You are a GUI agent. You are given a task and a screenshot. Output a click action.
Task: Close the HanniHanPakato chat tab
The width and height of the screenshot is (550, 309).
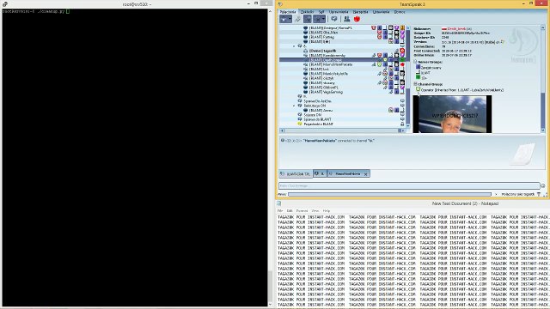coord(366,174)
